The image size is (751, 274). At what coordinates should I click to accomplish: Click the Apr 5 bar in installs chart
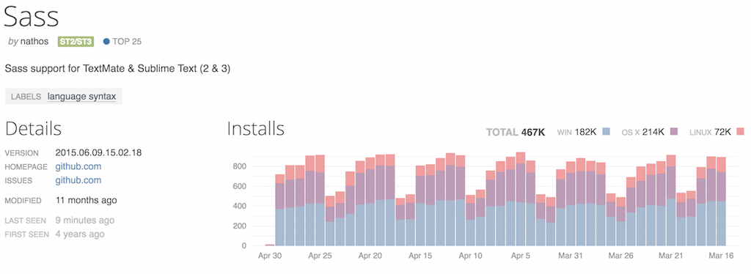pos(521,199)
